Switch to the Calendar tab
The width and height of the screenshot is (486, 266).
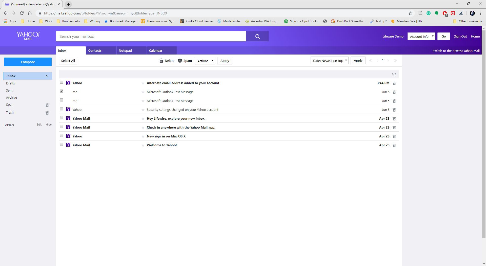(162, 50)
